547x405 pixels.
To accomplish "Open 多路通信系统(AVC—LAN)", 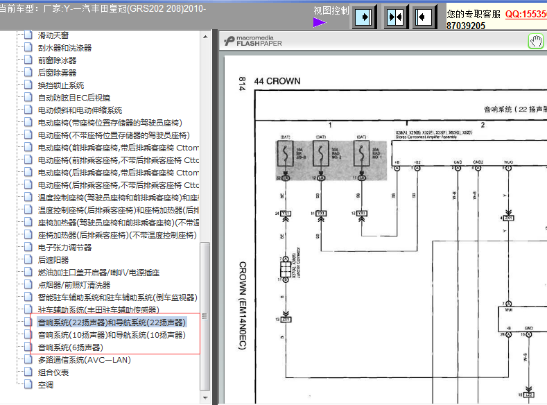I will (x=85, y=360).
